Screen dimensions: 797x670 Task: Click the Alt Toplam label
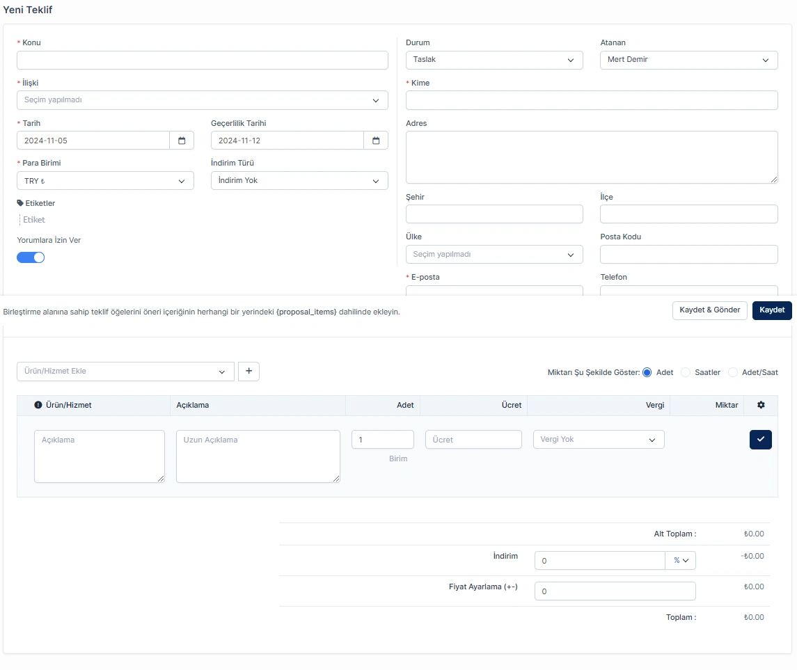[675, 534]
